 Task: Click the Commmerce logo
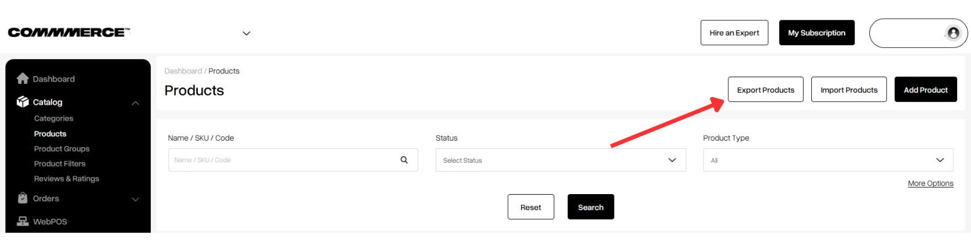[69, 33]
